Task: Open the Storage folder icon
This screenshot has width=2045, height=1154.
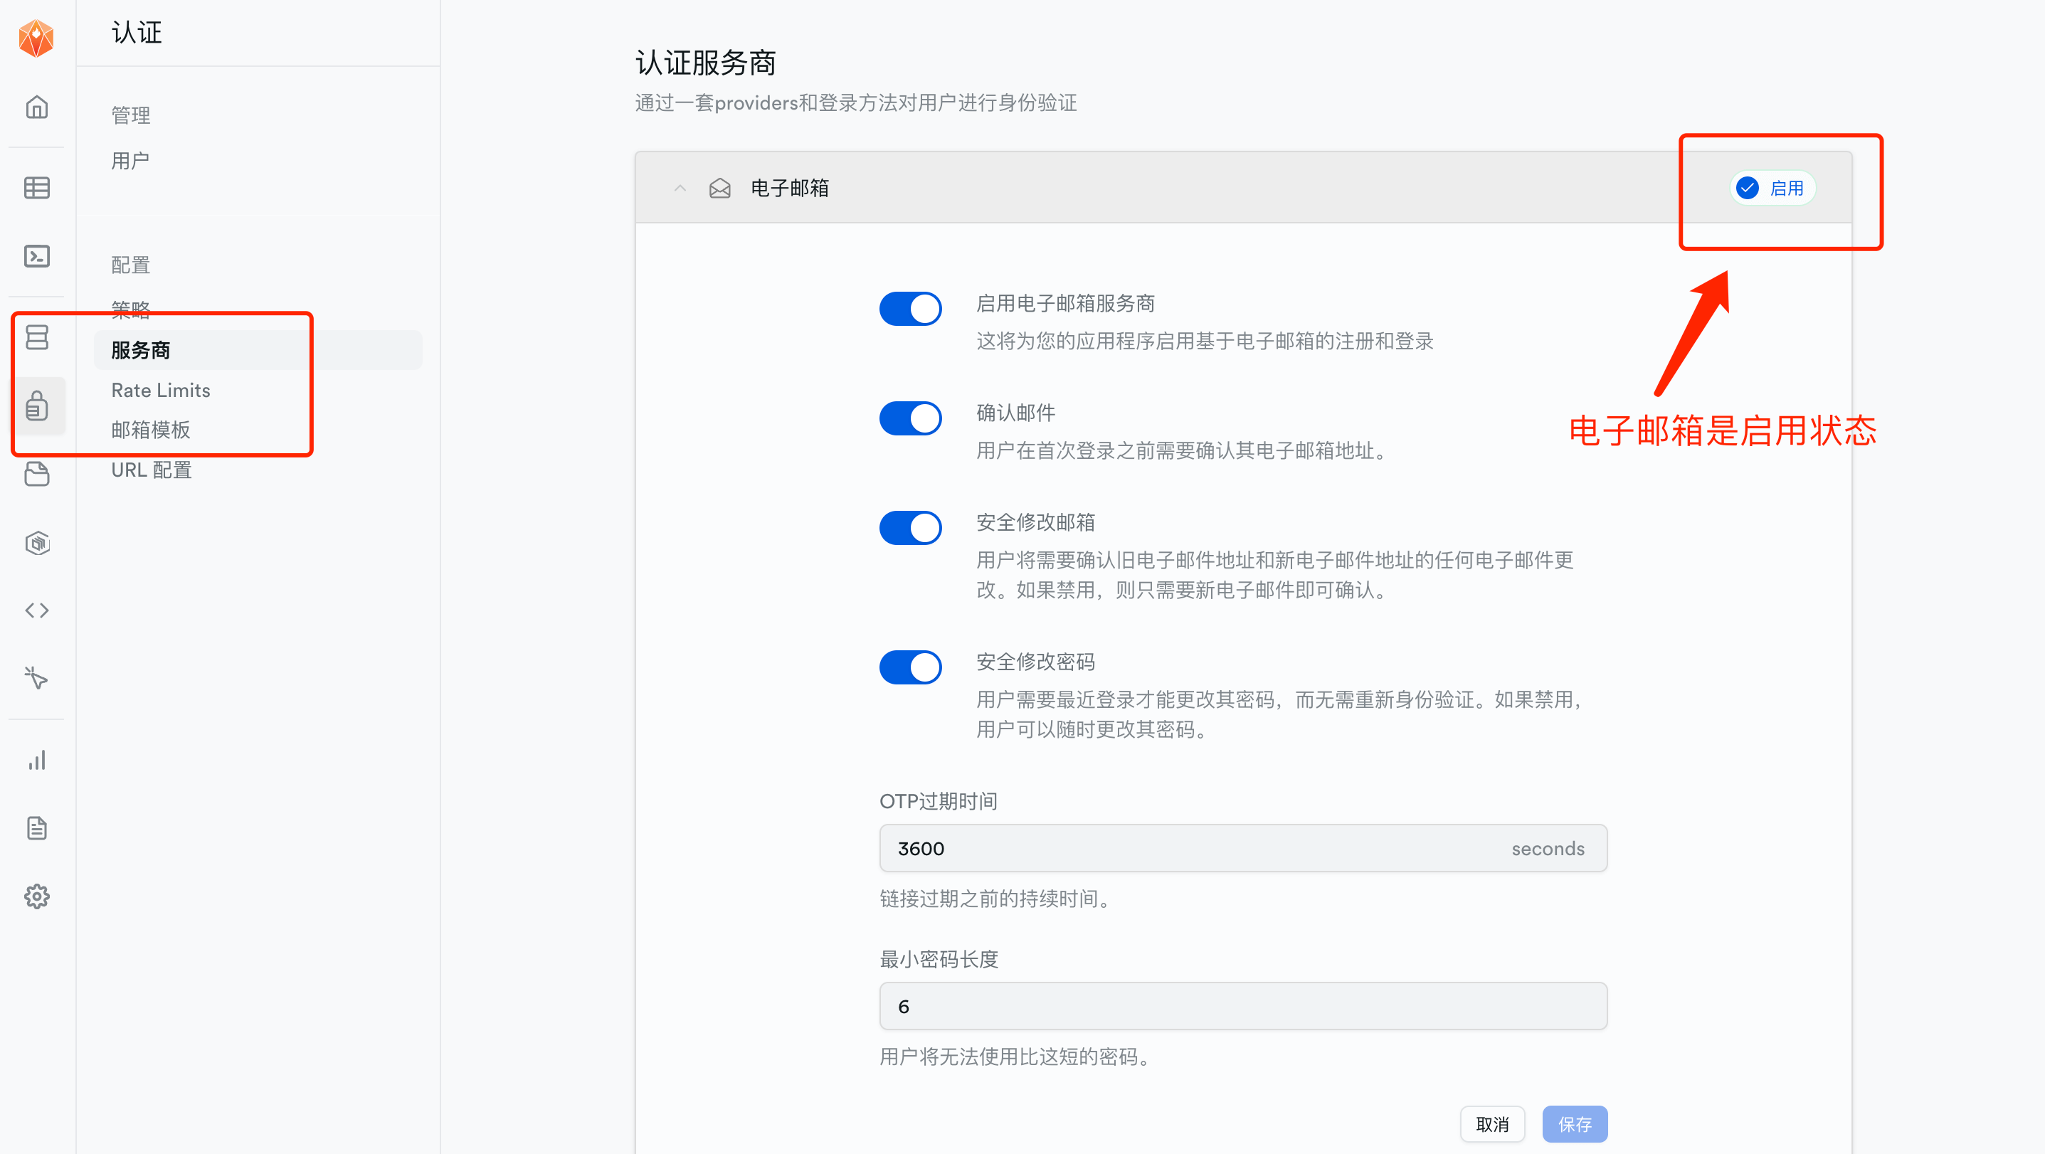Action: click(x=36, y=474)
